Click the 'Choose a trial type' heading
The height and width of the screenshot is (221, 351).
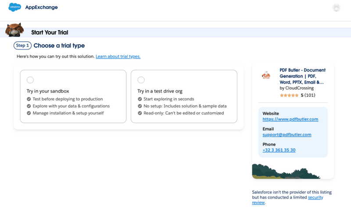point(59,46)
